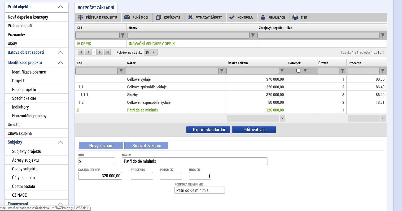Click the Částka celkem input field
The image size is (402, 211).
(100, 176)
